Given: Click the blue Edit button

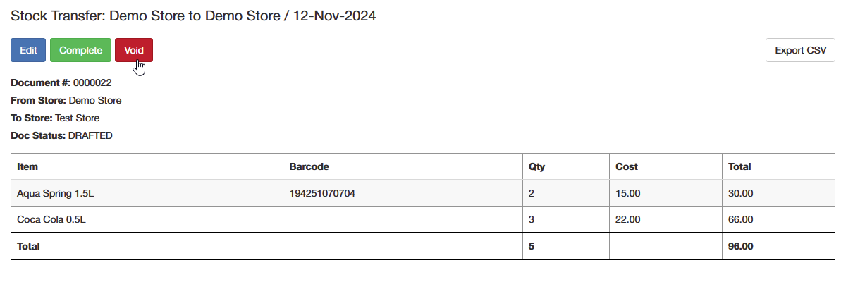Looking at the screenshot, I should [x=28, y=51].
